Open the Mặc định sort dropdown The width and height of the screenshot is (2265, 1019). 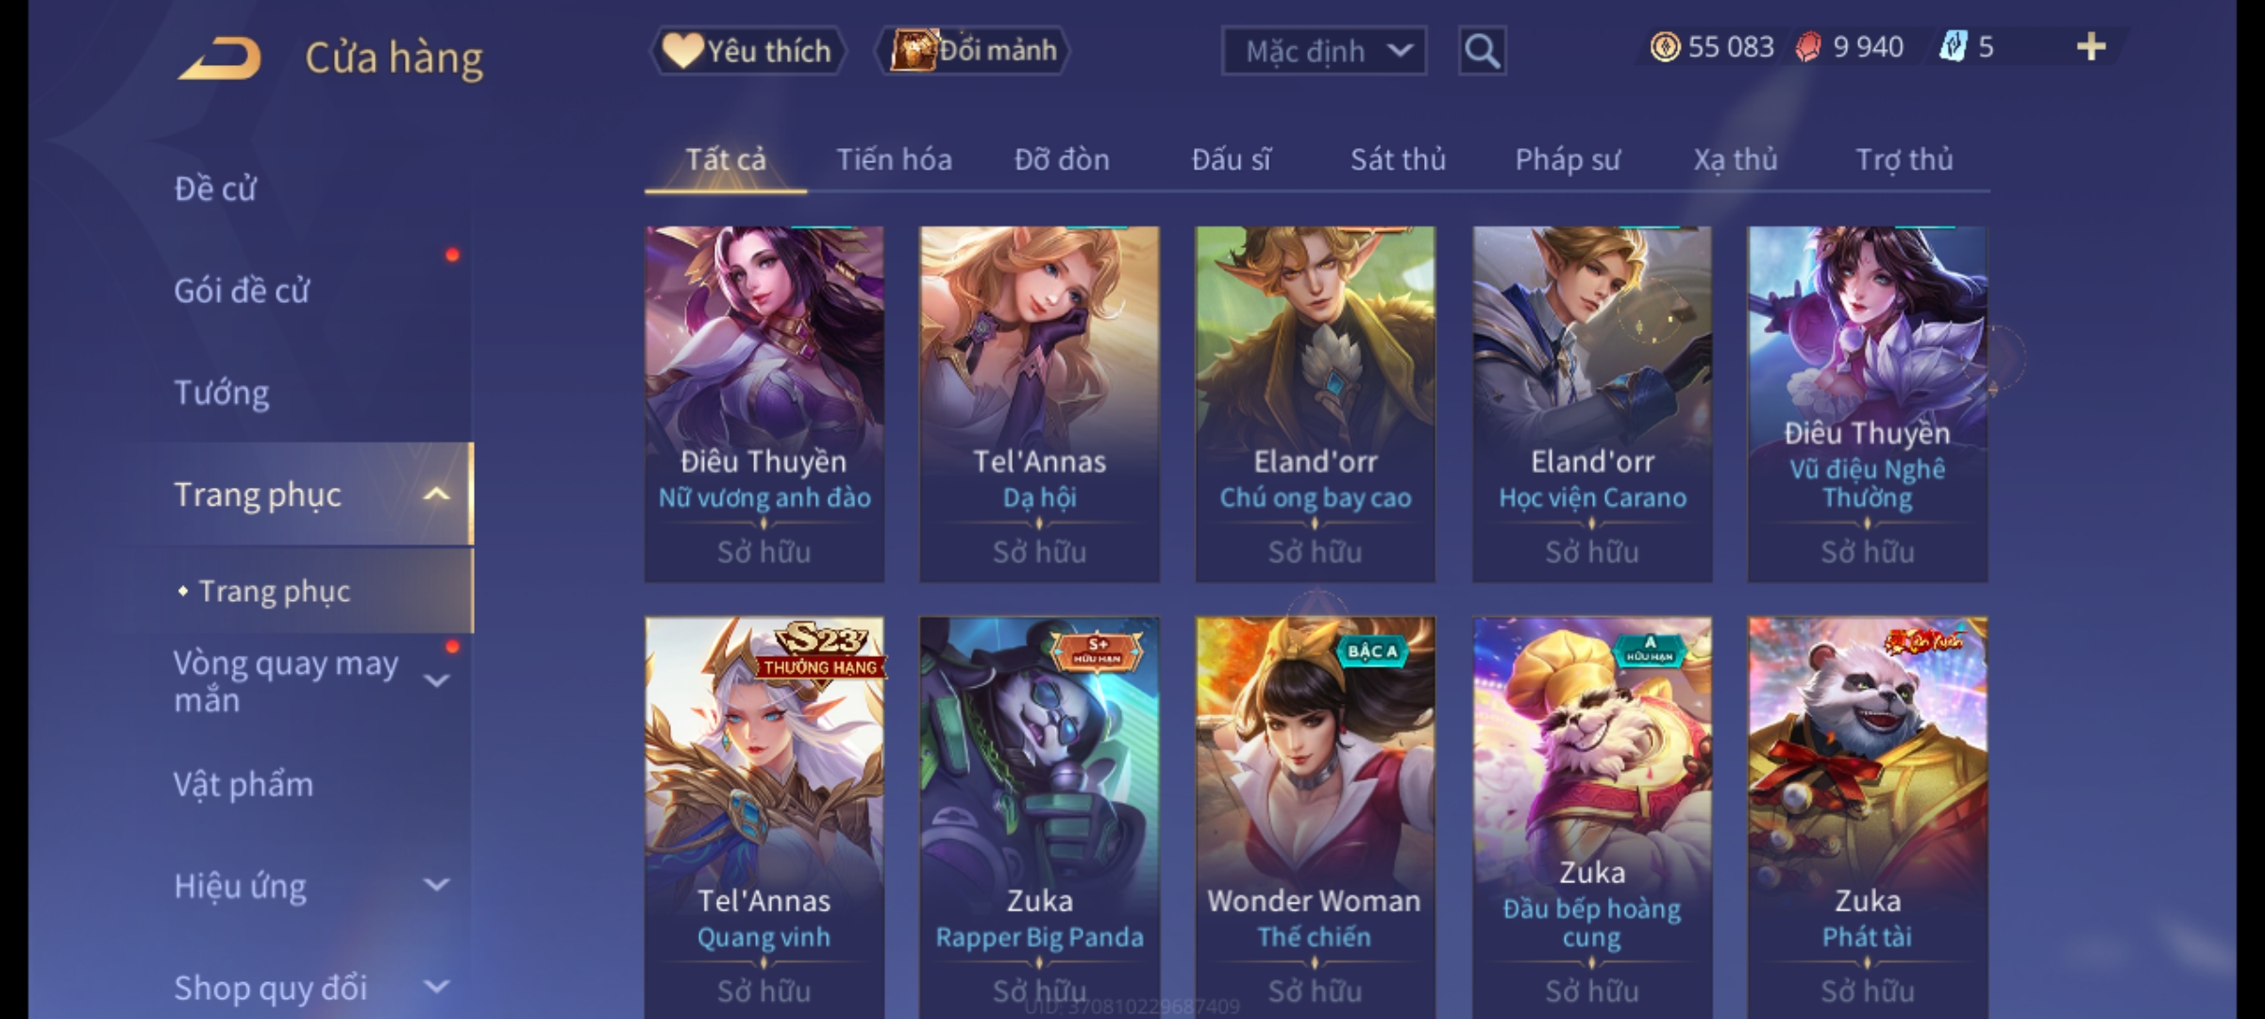click(1323, 51)
